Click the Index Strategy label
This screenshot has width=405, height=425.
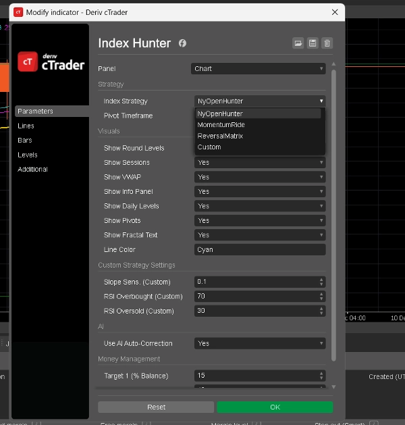pyautogui.click(x=126, y=101)
